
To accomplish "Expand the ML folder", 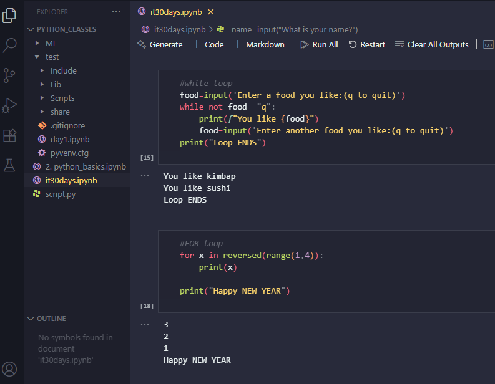I will pyautogui.click(x=37, y=43).
